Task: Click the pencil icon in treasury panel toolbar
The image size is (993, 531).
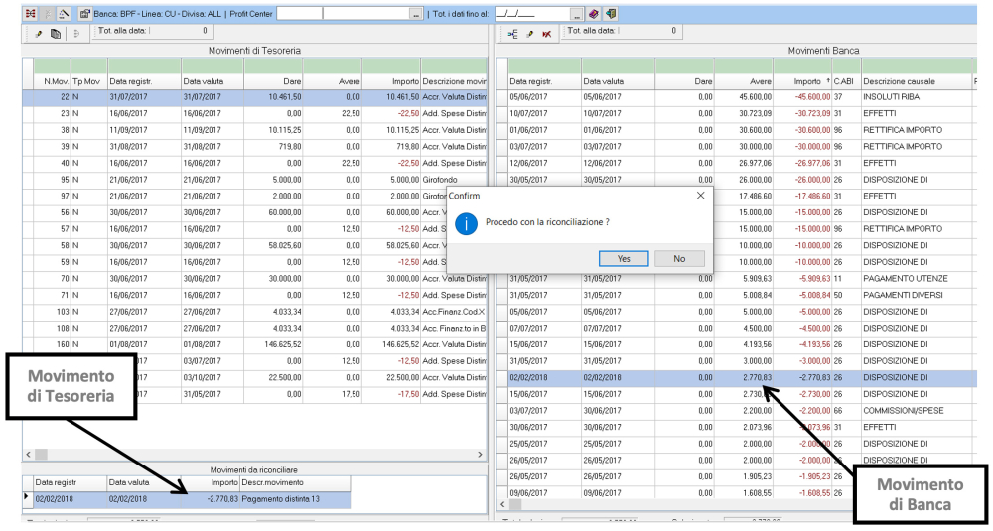Action: [39, 34]
